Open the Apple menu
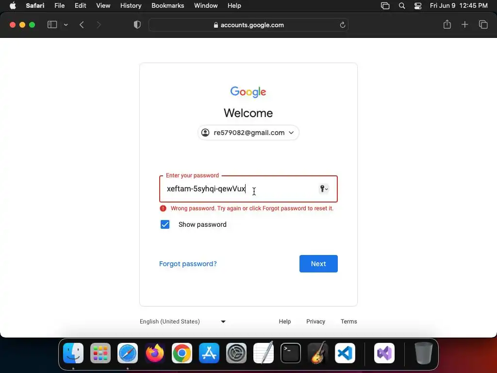Viewport: 497px width, 373px height. coord(13,5)
